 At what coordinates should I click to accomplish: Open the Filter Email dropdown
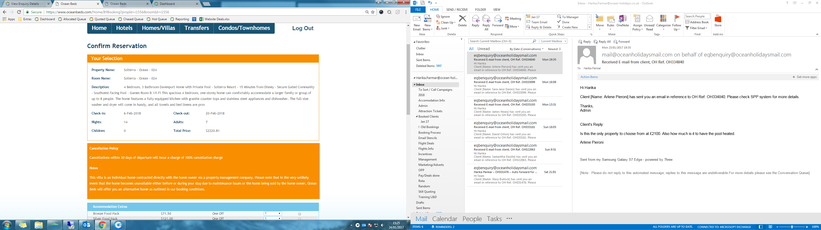[x=696, y=28]
